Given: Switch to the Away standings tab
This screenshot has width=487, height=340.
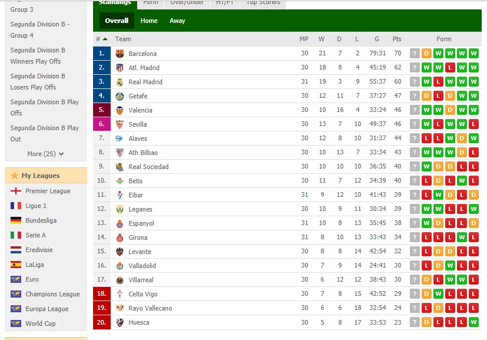Looking at the screenshot, I should [x=177, y=21].
